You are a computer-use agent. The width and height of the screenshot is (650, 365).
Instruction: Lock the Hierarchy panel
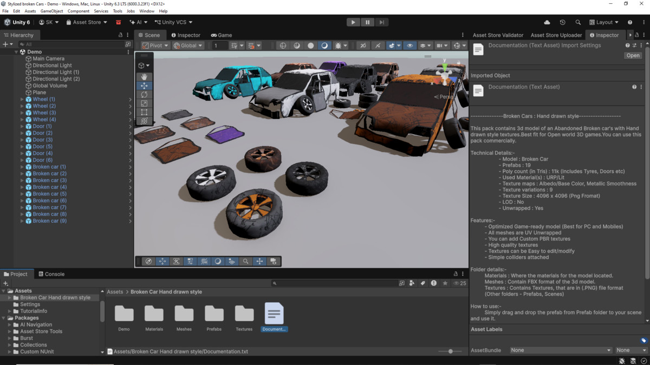(120, 35)
